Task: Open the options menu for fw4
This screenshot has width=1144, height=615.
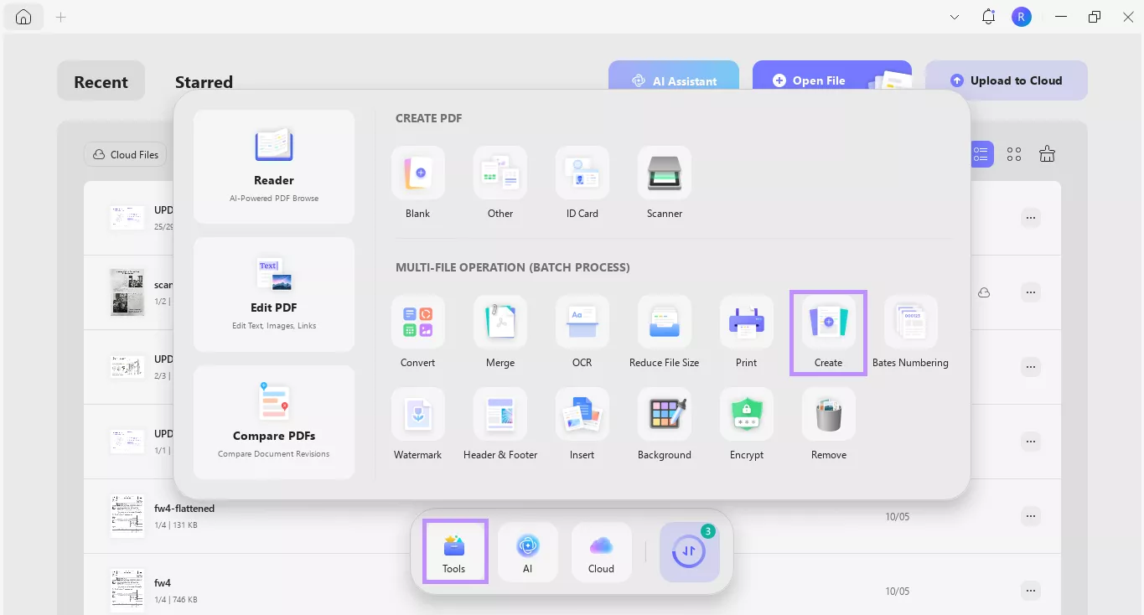Action: click(1030, 591)
